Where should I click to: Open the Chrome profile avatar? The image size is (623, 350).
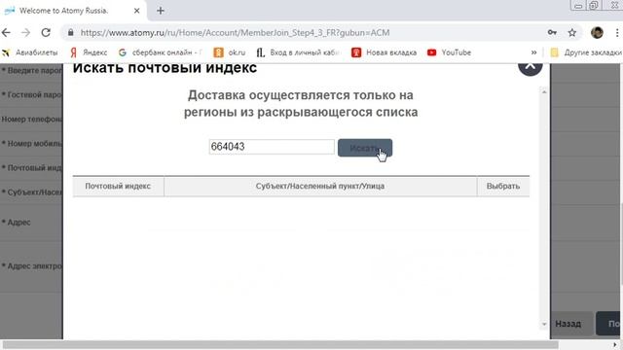[x=597, y=32]
